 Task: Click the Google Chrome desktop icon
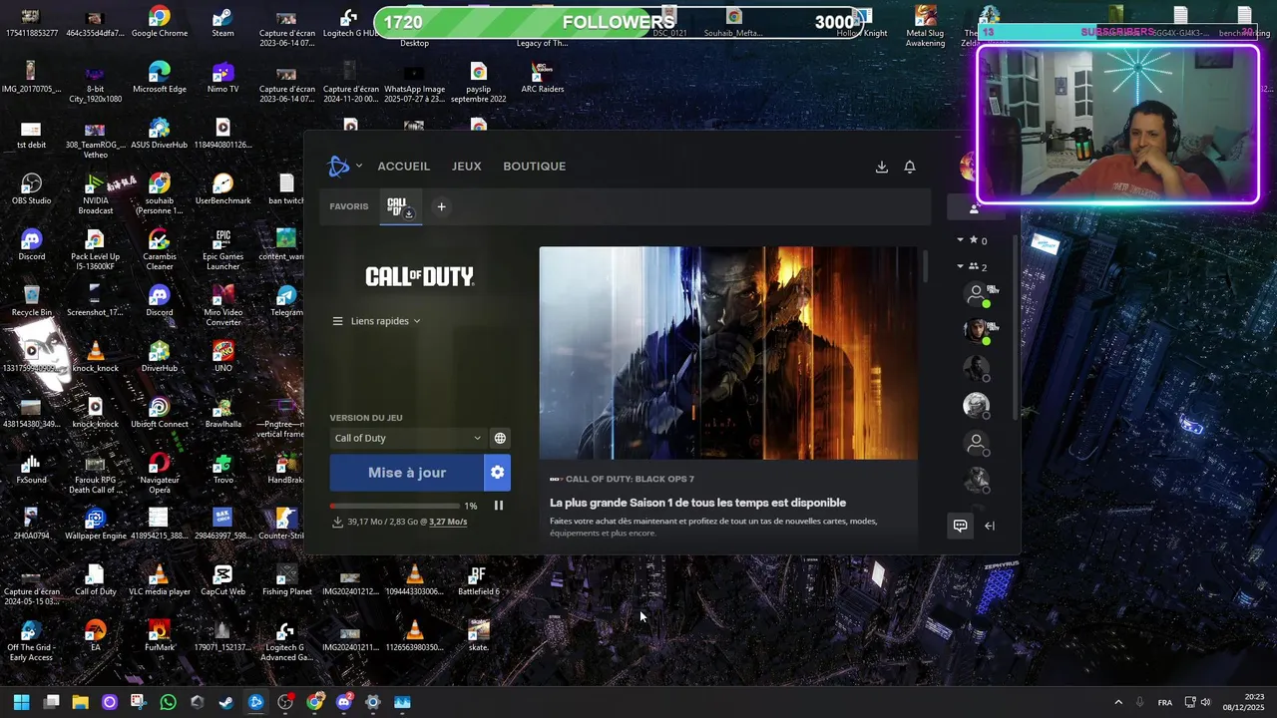[160, 23]
